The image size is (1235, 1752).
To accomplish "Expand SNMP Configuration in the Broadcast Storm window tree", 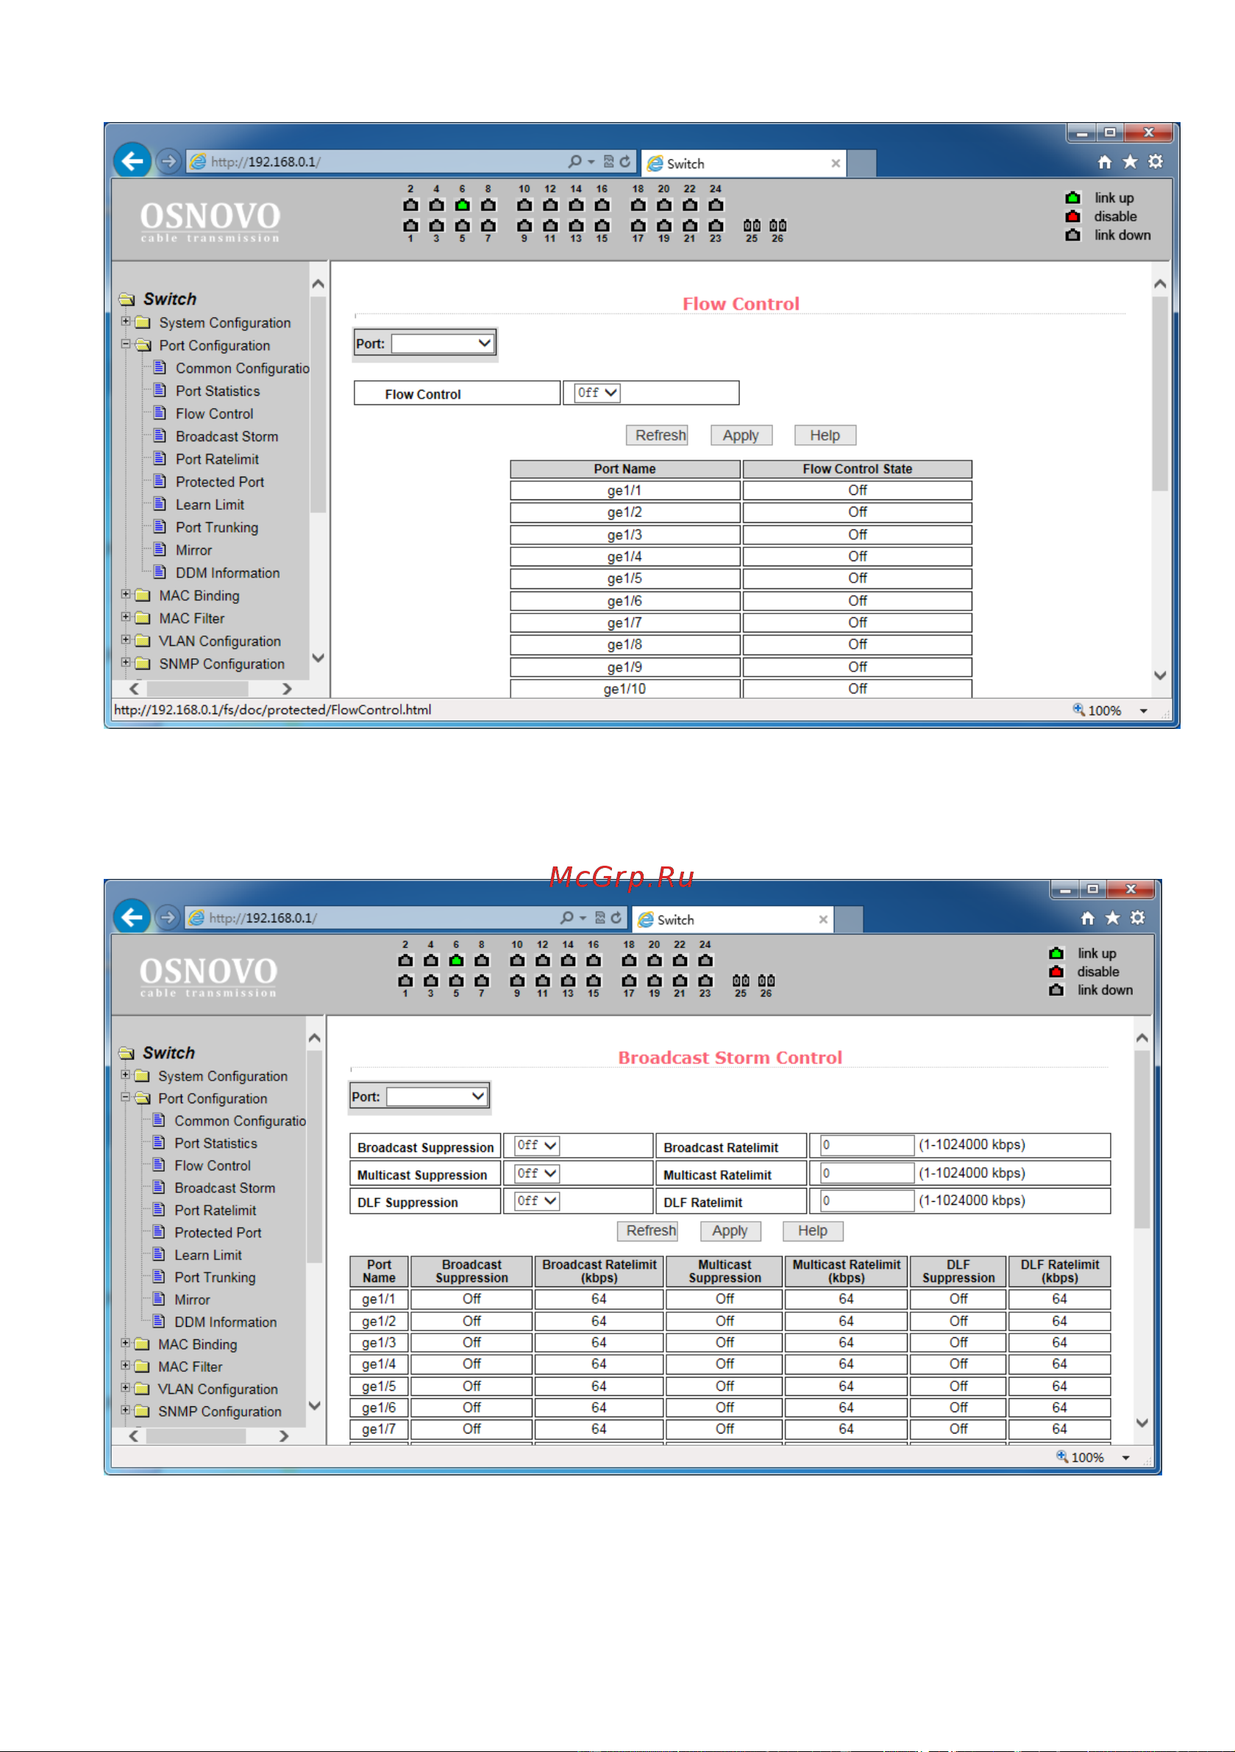I will [x=125, y=1409].
